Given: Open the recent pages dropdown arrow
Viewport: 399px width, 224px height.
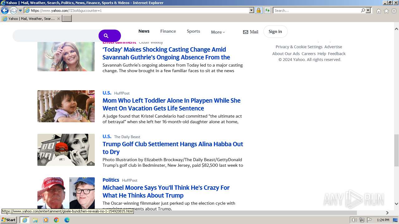Looking at the screenshot, I should [x=21, y=11].
